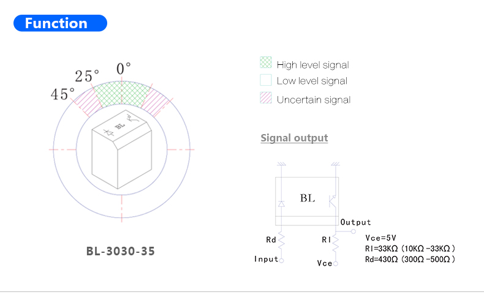Click the Vce terminal circle
Viewport: 484px width, 300px height.
(336, 264)
